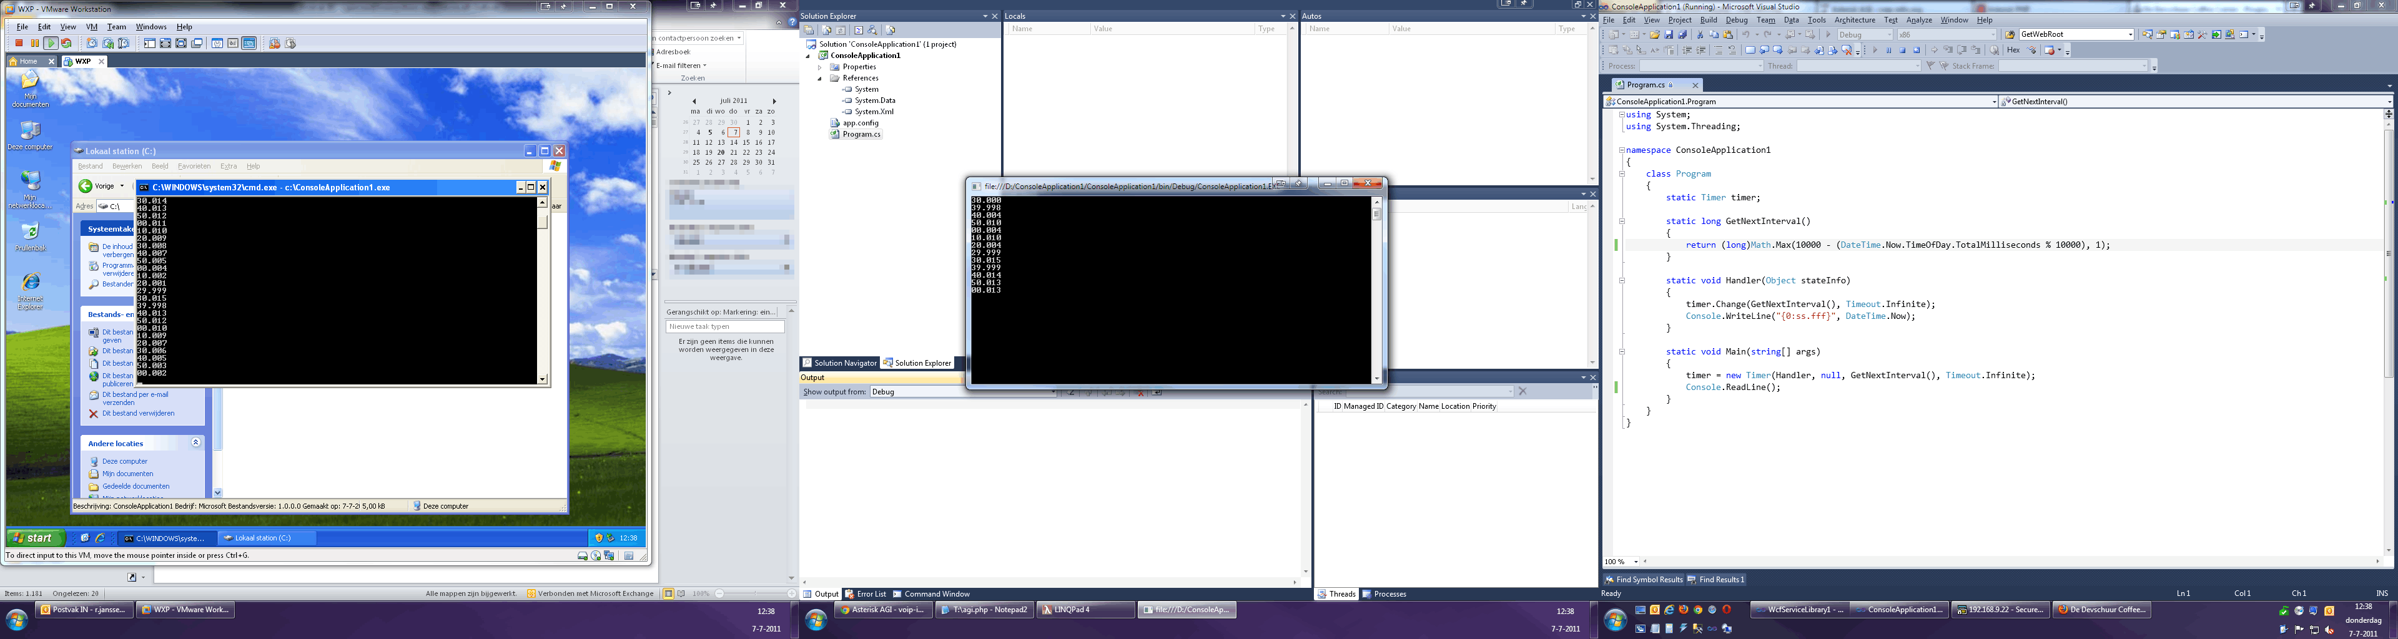Viewport: 2398px width, 639px height.
Task: Click Nieuwe taak typen input field
Action: point(725,326)
